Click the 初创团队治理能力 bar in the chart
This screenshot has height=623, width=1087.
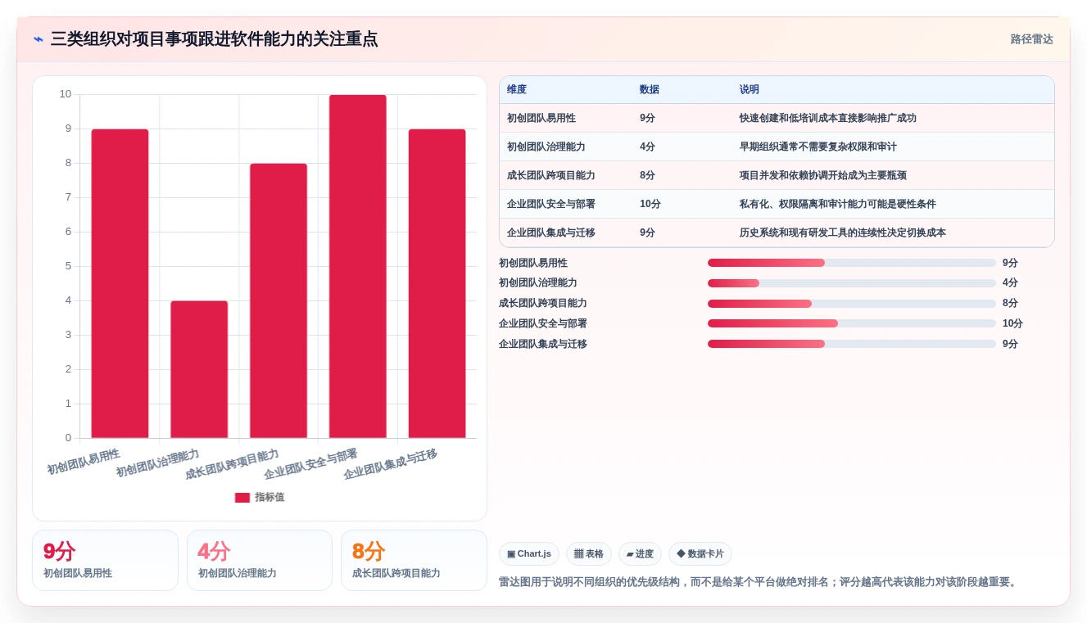[199, 369]
